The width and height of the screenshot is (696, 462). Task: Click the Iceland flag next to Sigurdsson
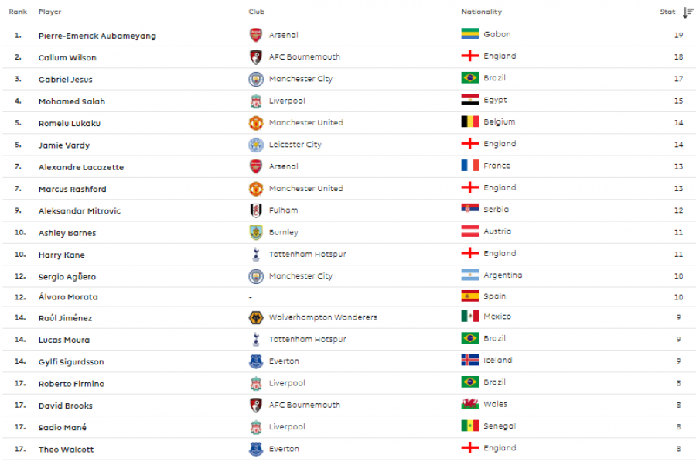(x=469, y=360)
